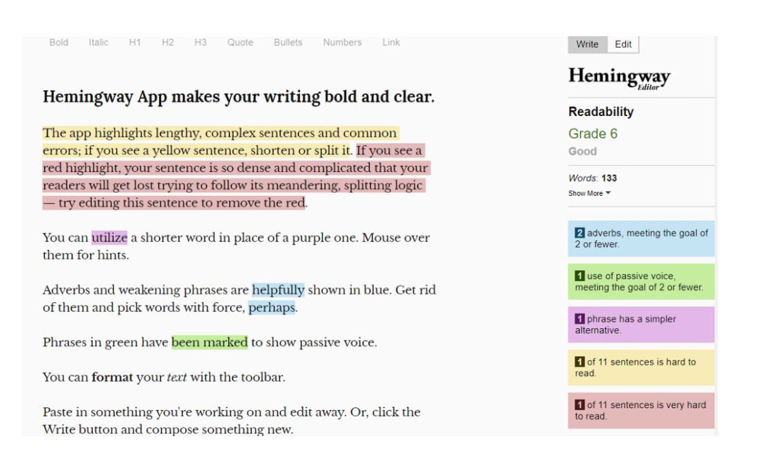Select the yellow hard to read box
This screenshot has height=458, width=771.
(641, 367)
